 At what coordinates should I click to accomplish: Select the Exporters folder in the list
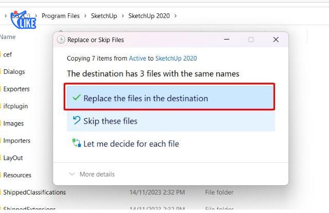[x=16, y=89]
